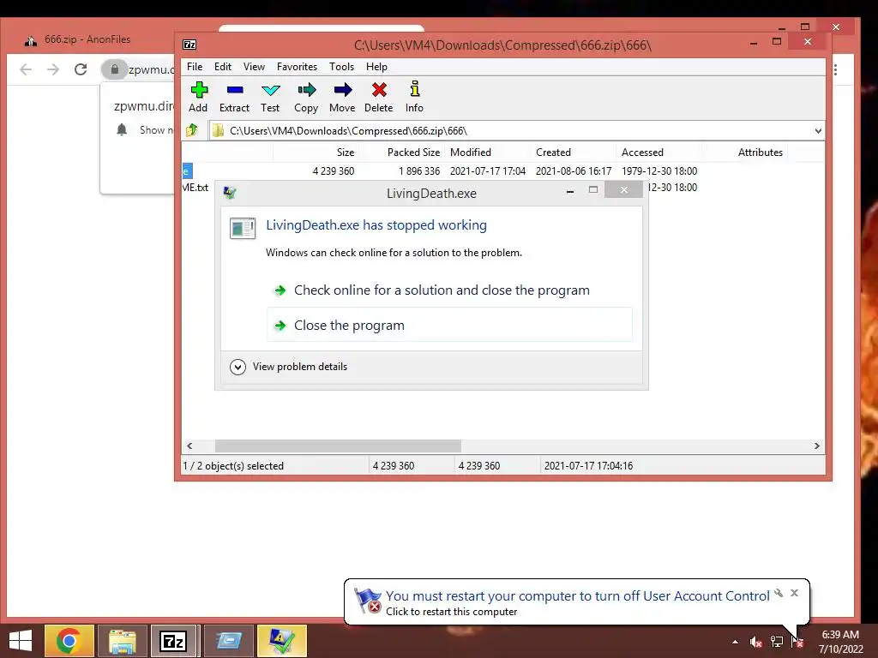
Task: Click the Extract toolbar icon
Action: (x=234, y=98)
